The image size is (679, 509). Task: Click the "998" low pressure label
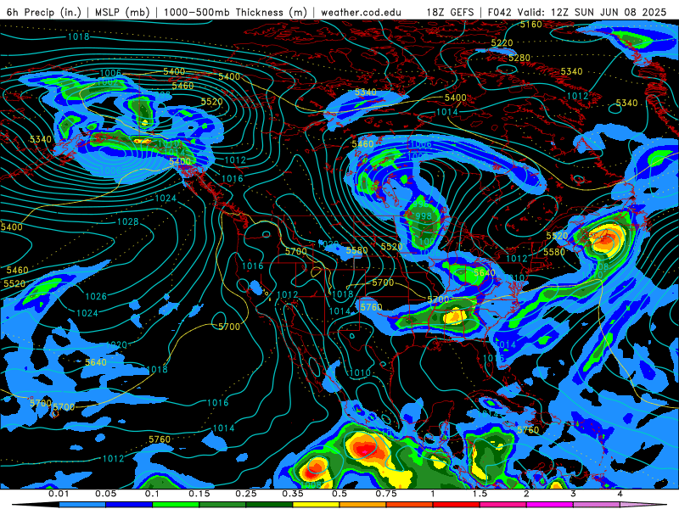click(x=423, y=216)
